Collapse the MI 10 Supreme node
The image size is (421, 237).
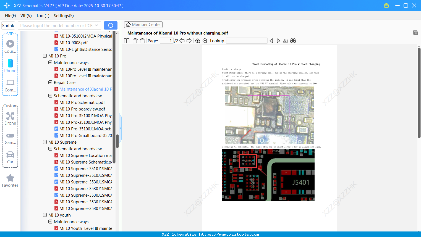click(x=45, y=142)
